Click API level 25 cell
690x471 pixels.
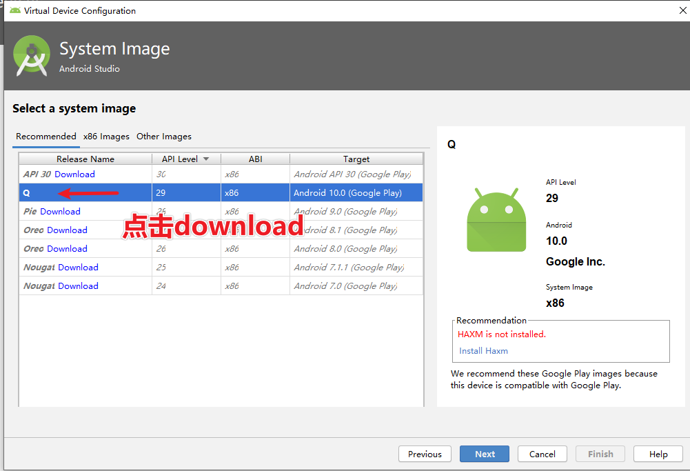tap(186, 268)
